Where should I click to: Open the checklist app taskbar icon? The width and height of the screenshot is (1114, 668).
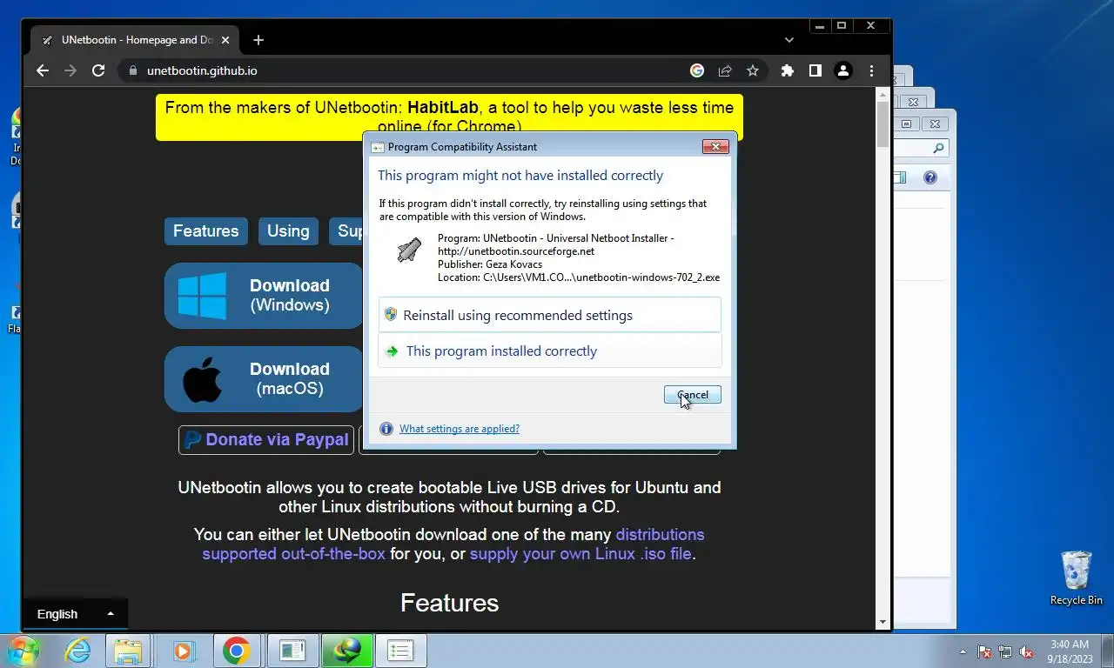click(x=400, y=651)
